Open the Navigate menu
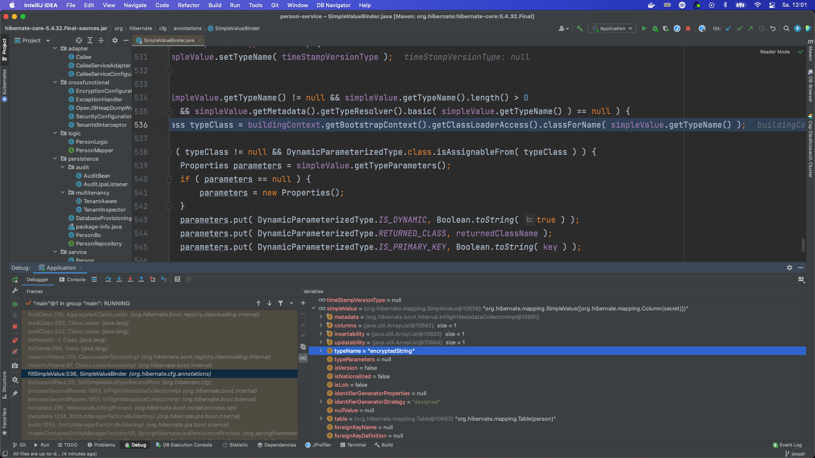Viewport: 815px width, 458px height. pos(135,5)
